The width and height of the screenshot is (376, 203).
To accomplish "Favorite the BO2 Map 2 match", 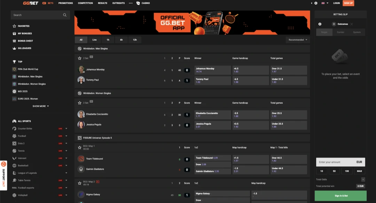I will point(80,183).
